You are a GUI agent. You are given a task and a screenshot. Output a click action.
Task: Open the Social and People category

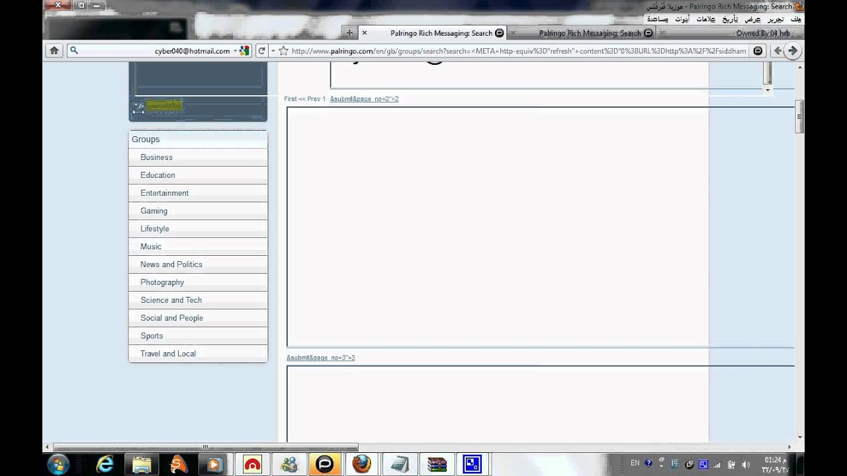198,318
